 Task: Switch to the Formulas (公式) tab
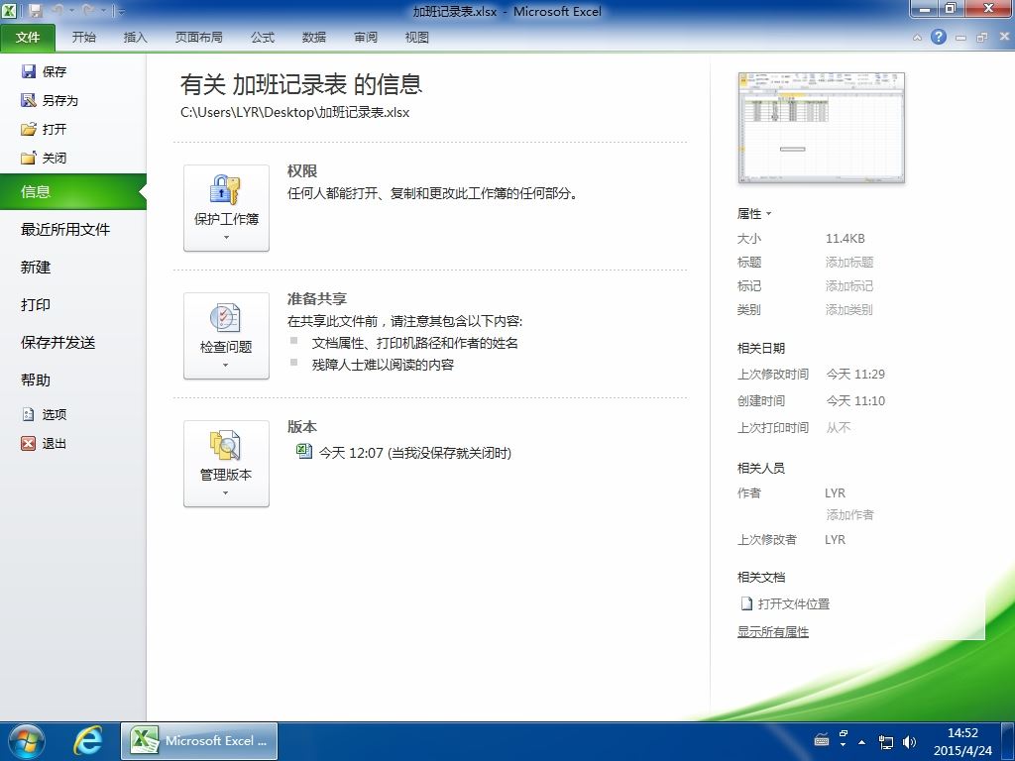pyautogui.click(x=262, y=38)
